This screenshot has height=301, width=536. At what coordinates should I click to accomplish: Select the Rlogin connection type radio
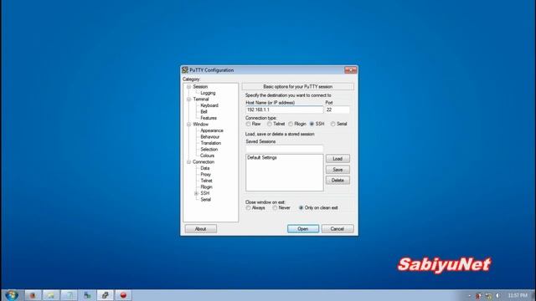pyautogui.click(x=291, y=124)
